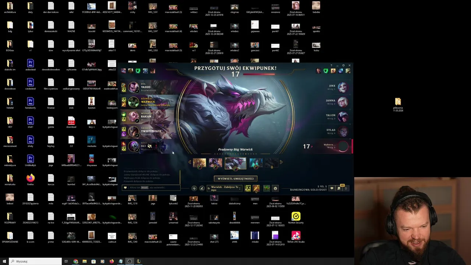Select BOXbox folder on desktop
Viewport: 471px width, 265px height.
tap(10, 46)
